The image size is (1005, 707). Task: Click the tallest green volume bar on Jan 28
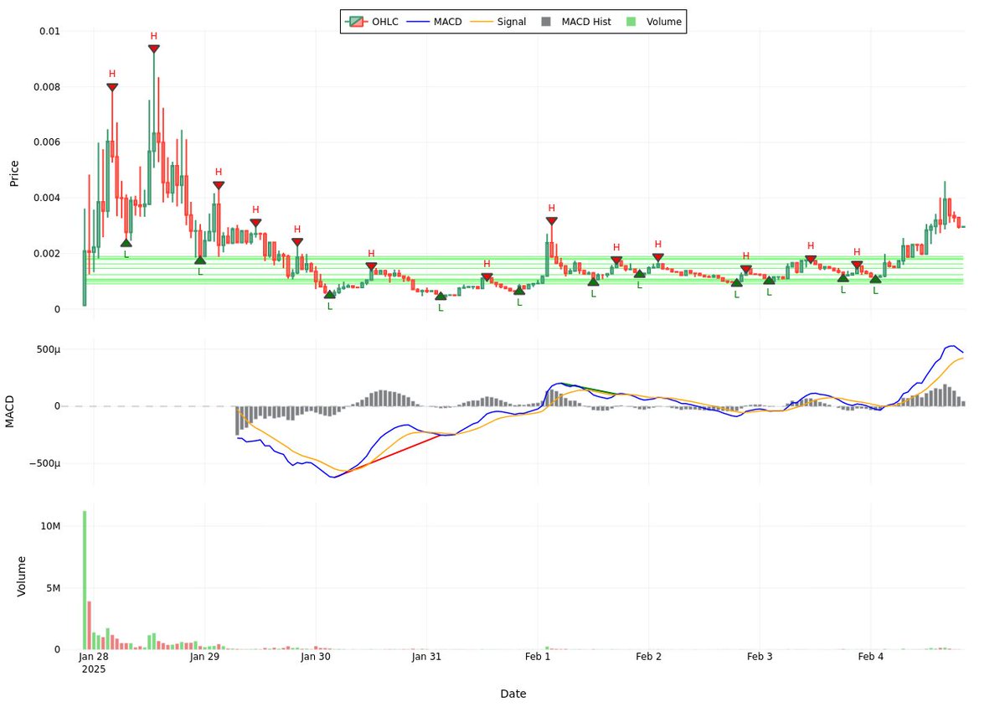tap(85, 580)
